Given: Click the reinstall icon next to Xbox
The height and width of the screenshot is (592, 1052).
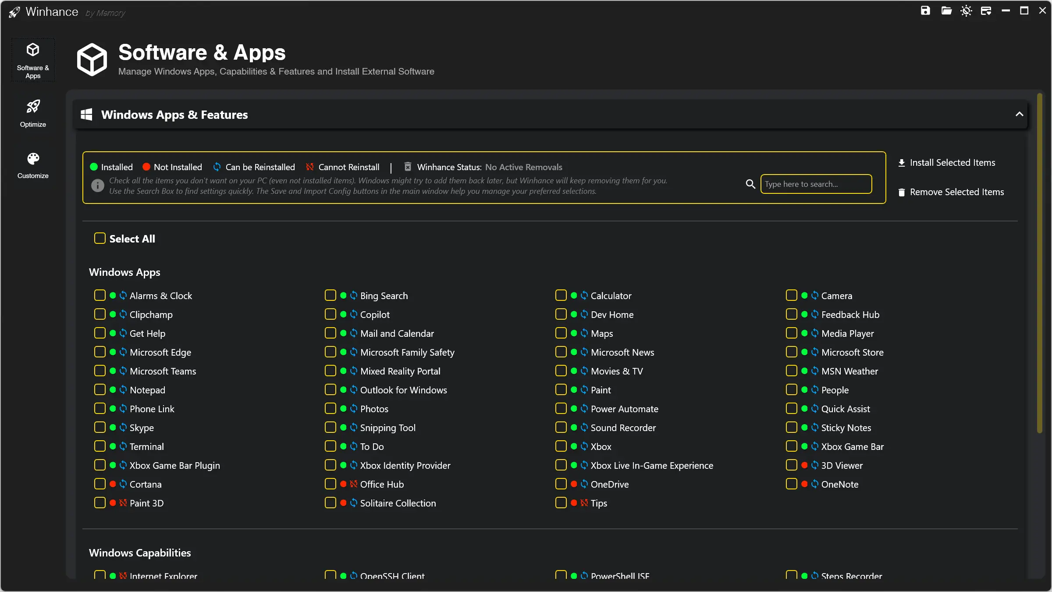Looking at the screenshot, I should pyautogui.click(x=584, y=446).
